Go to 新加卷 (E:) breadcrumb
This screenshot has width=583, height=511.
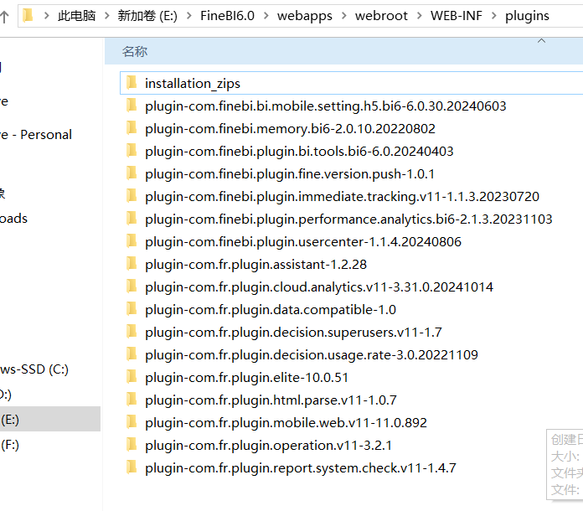[147, 16]
